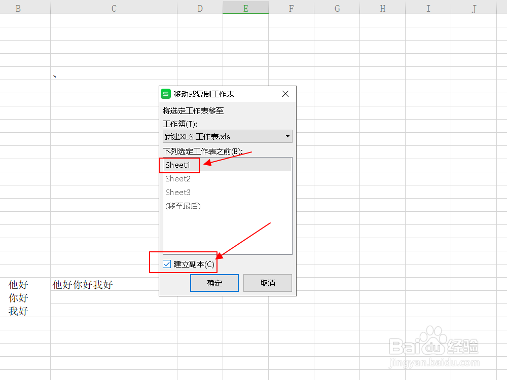Select column E header
507x380 pixels.
click(246, 7)
